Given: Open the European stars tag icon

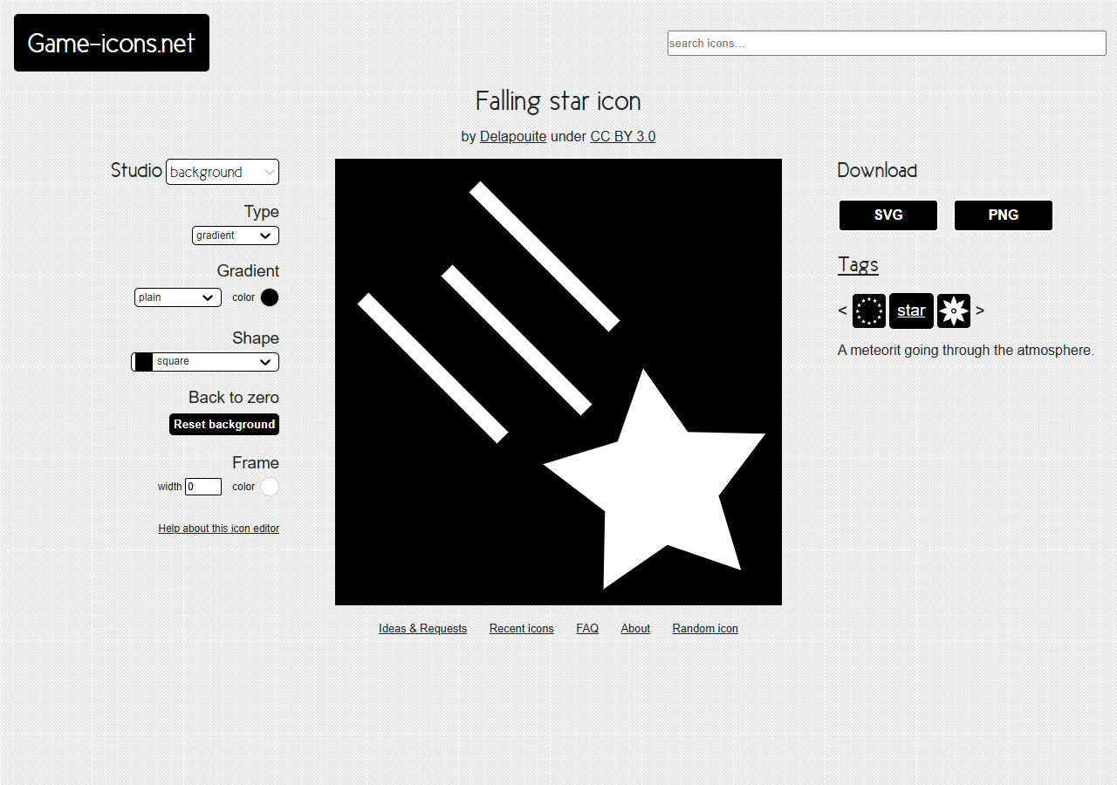Looking at the screenshot, I should coord(869,311).
